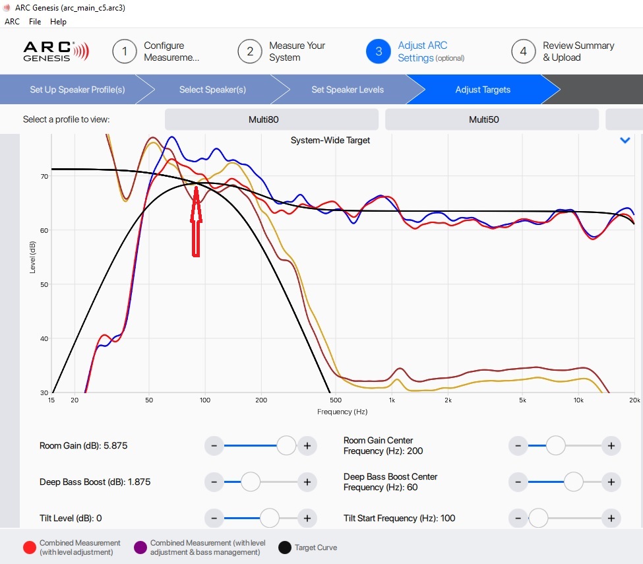Open the File menu

pyautogui.click(x=35, y=22)
